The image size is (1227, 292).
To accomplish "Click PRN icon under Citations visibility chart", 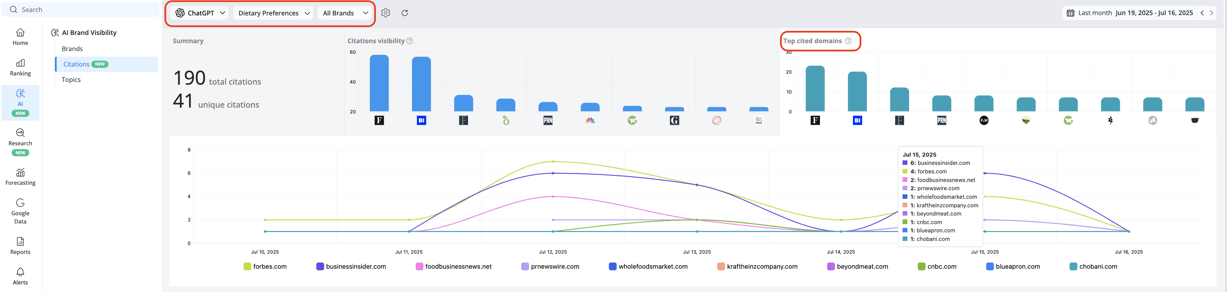I will 548,120.
